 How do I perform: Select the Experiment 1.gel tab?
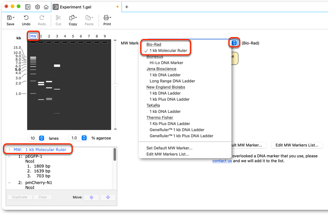click(86, 7)
